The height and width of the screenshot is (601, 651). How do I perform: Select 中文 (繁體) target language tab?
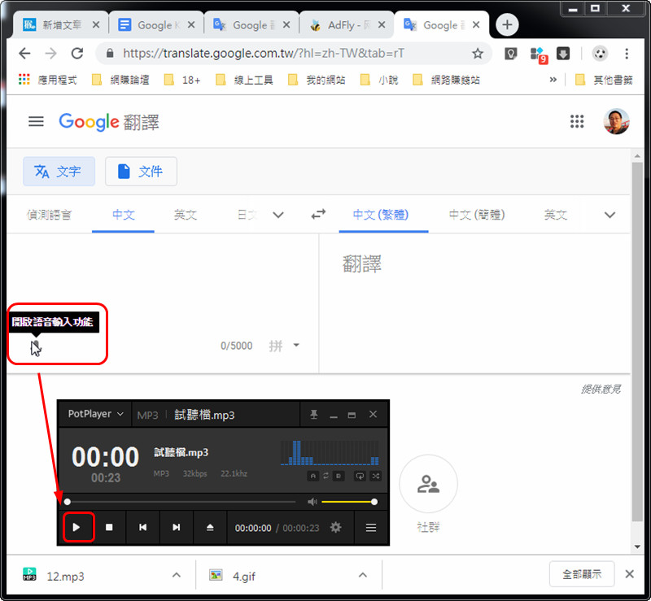click(381, 215)
